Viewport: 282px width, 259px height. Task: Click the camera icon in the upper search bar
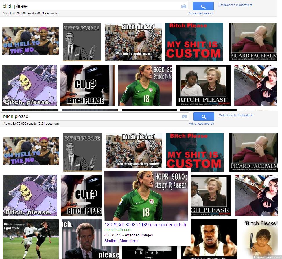coord(183,6)
